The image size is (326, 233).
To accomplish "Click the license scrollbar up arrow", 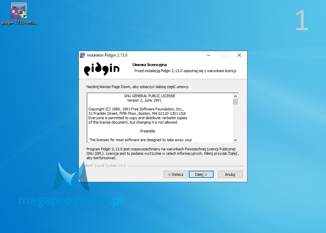I will tap(235, 96).
